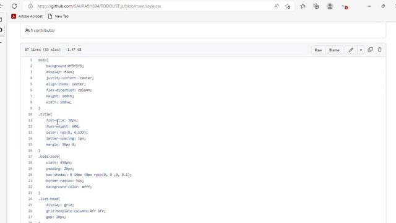
Task: Edit this file with the pencil icon
Action: (x=351, y=50)
